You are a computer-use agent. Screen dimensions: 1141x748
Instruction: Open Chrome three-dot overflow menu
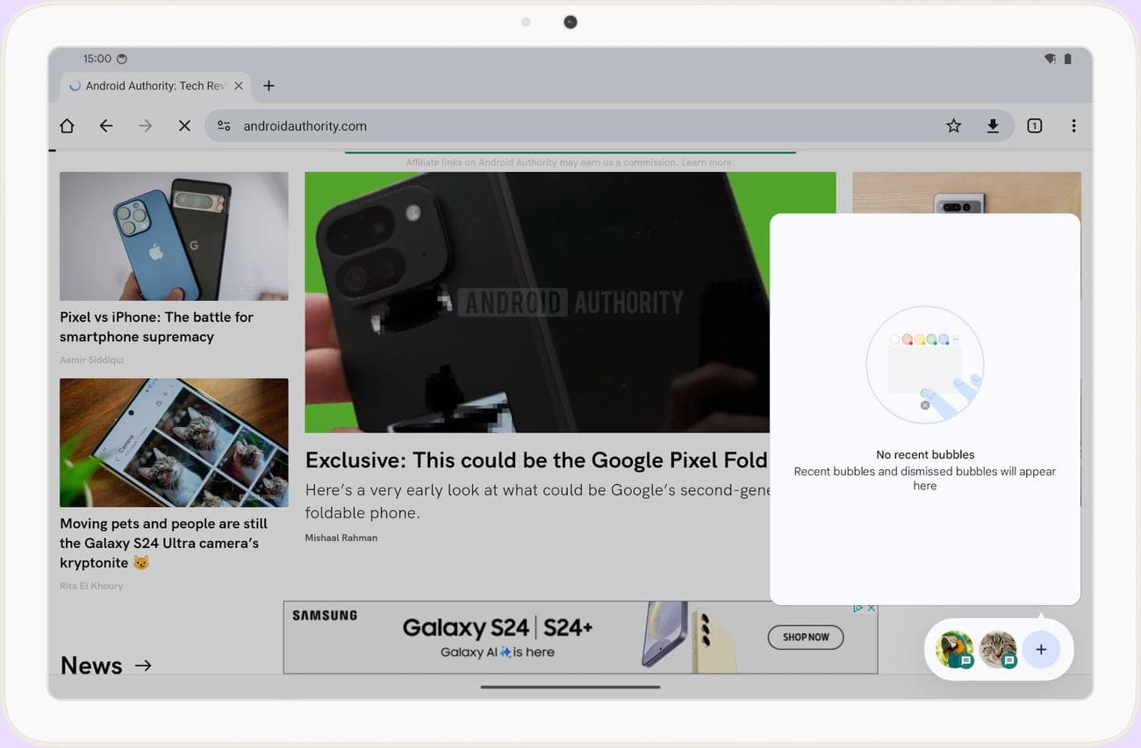coord(1073,126)
